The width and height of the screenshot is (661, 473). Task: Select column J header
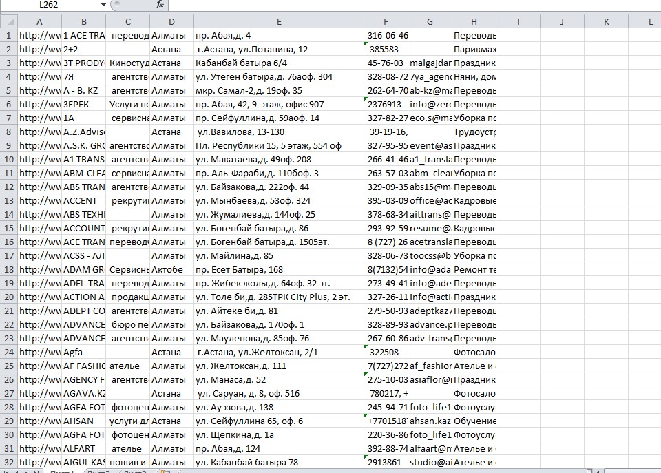(x=562, y=21)
